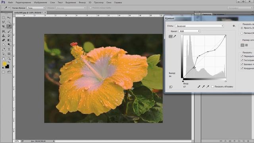
Task: Pick the gray point eyedropper in Curves
Action: 203,87
